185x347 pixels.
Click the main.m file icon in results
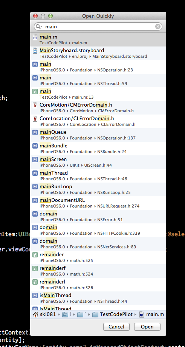35,37
